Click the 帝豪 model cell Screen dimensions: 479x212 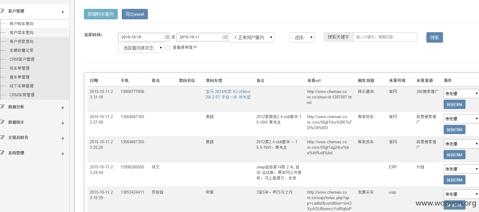coord(210,192)
